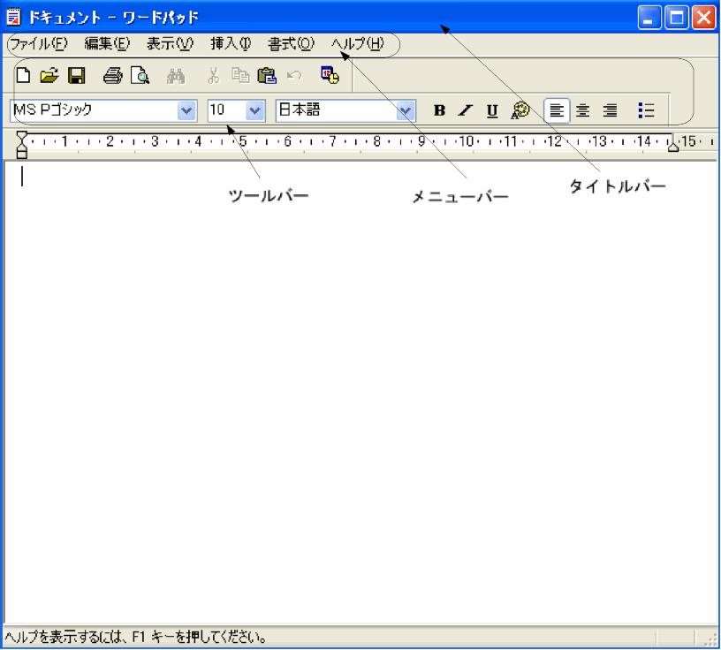Click the Cut scissors icon
The image size is (721, 650).
pyautogui.click(x=213, y=75)
